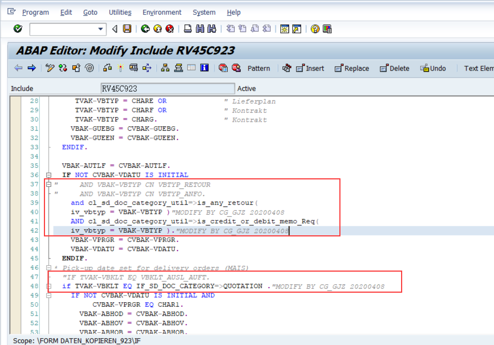494x345 pixels.
Task: Activate the include using the activate icon
Action: click(77, 68)
